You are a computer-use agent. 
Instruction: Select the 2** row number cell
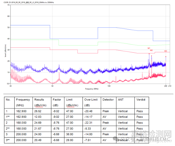pyautogui.click(x=8, y=129)
